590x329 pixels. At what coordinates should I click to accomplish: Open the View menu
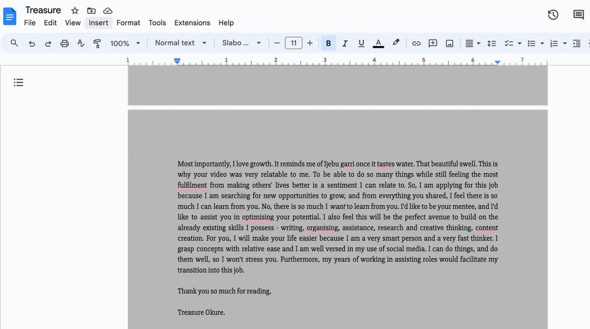point(73,23)
